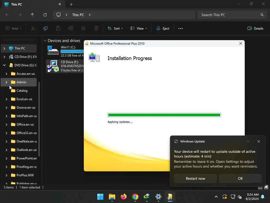Open the Sort dropdown
The image size is (270, 203).
[115, 29]
